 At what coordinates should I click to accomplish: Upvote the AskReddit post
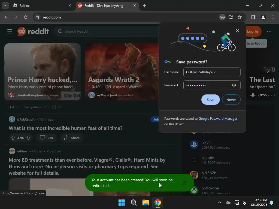(13, 138)
